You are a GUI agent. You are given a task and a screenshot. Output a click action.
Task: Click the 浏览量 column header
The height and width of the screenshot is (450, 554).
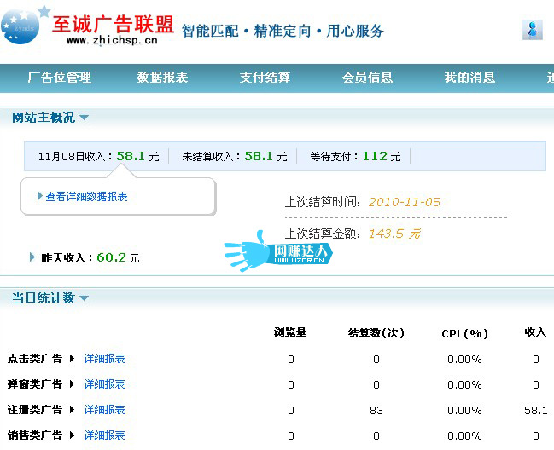(x=290, y=332)
